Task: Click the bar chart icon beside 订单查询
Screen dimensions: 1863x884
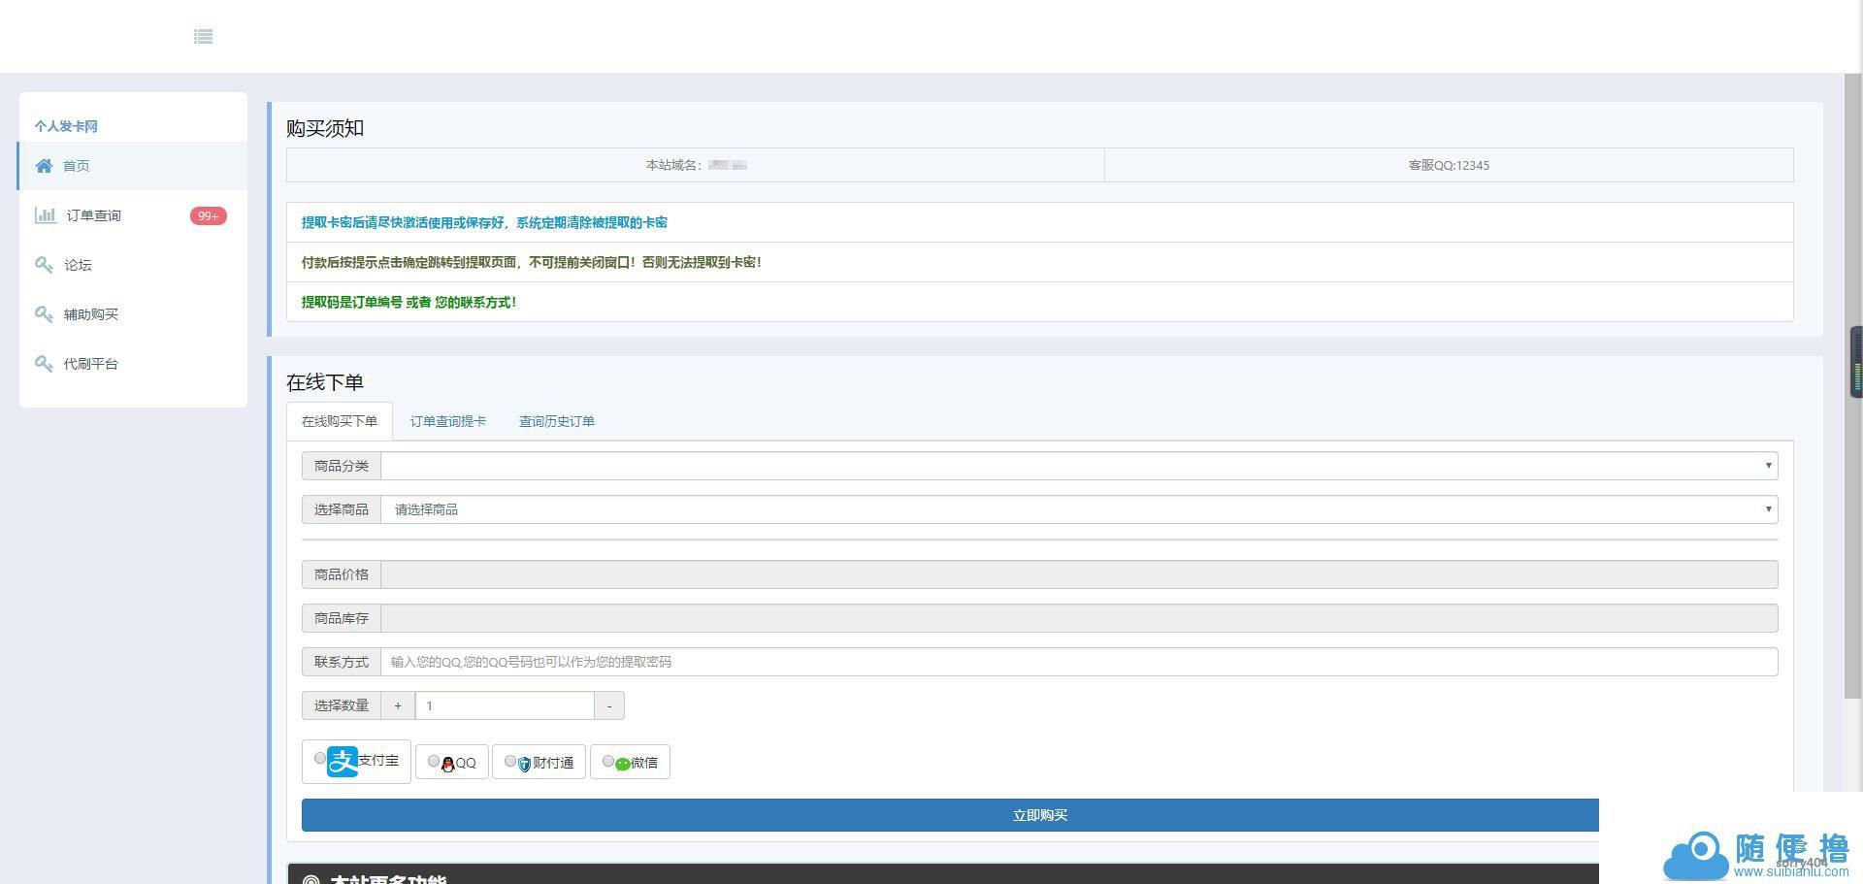Action: coord(45,215)
